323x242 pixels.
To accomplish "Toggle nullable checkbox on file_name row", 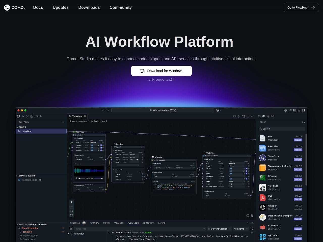I will 101,145.
